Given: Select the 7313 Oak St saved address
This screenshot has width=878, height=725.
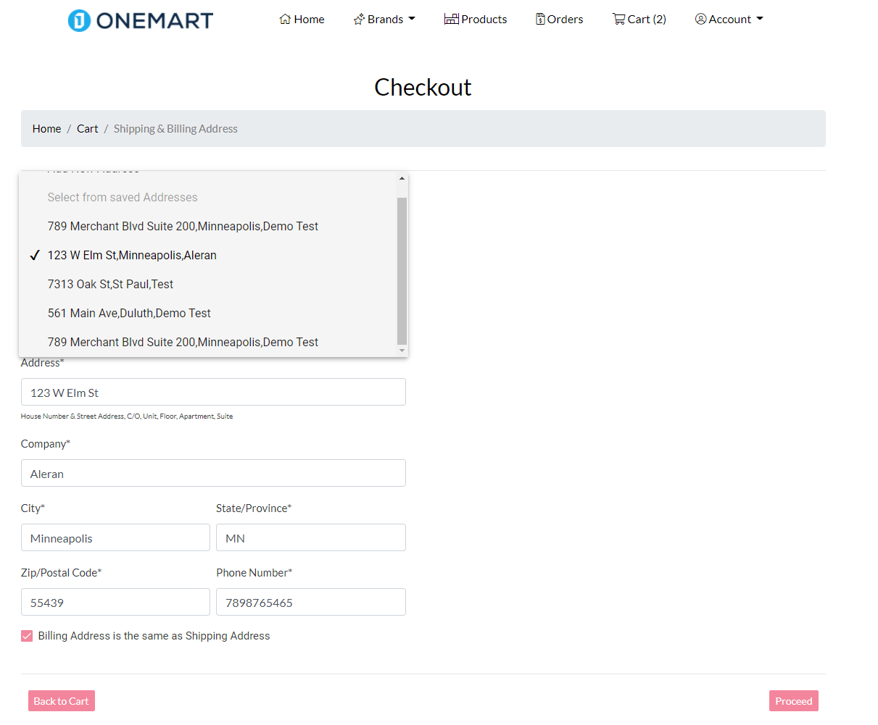Looking at the screenshot, I should click(110, 284).
